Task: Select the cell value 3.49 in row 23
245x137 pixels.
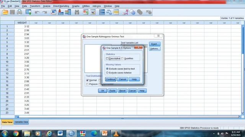Action: pyautogui.click(x=22, y=113)
